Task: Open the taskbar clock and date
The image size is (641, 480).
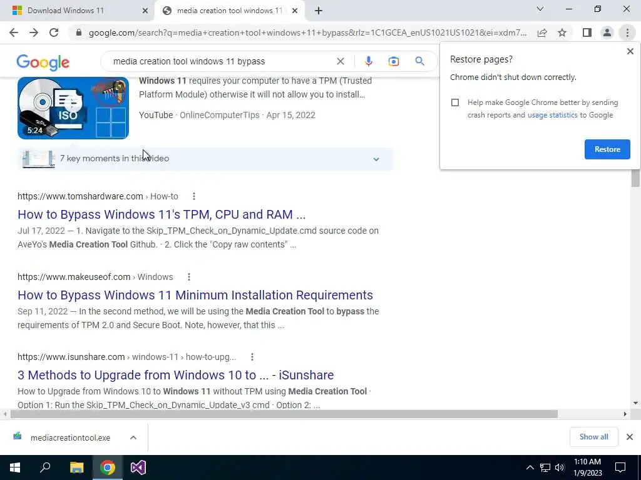Action: (587, 467)
